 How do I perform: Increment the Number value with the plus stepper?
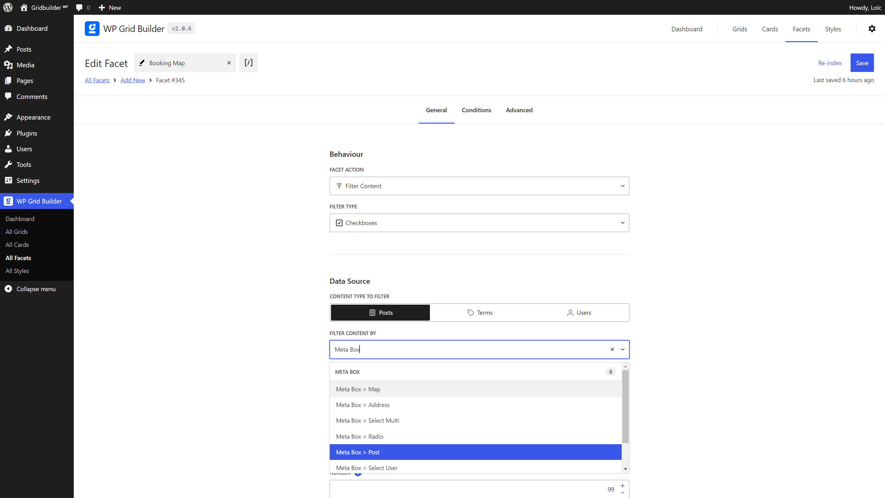point(622,486)
